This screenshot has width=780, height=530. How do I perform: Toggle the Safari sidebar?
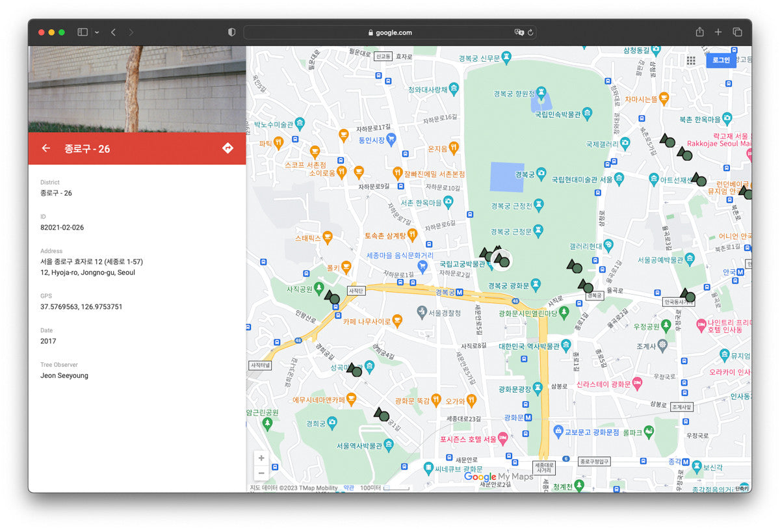pos(83,32)
